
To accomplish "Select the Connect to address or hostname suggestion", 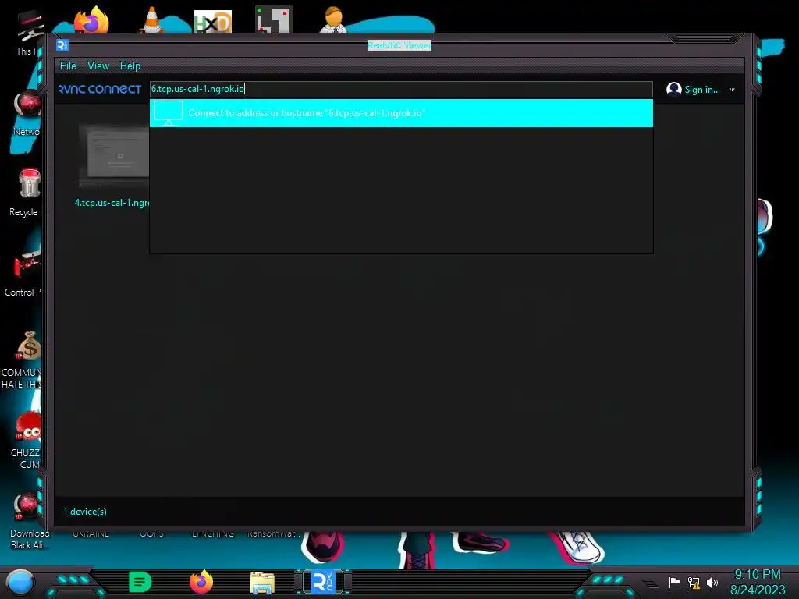I will point(401,113).
